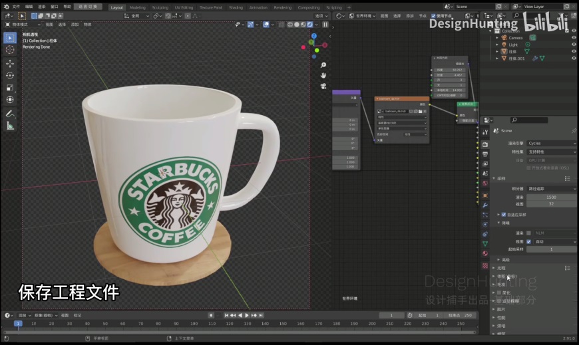Toggle the 景化 panel checkbox
Viewport: 579px width, 345px height.
pyautogui.click(x=499, y=292)
